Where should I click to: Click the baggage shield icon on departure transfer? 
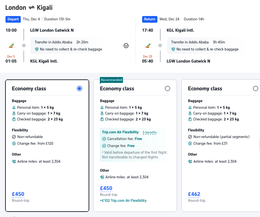(37, 49)
